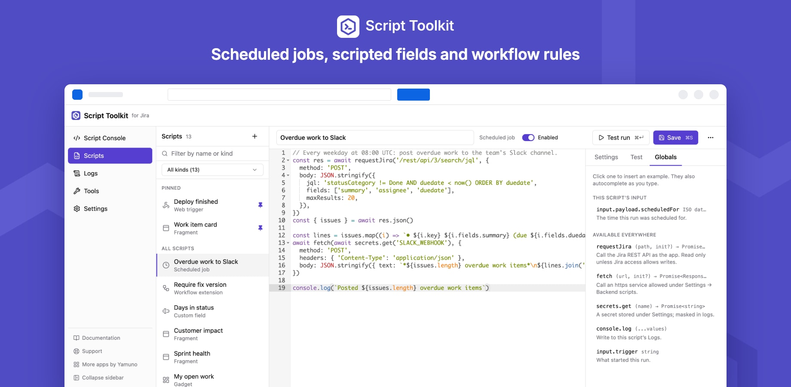Click the fragment icon of Sprint health

click(166, 357)
